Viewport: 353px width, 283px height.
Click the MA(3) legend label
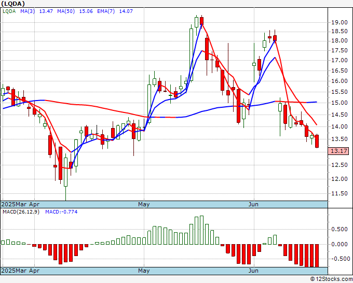click(x=28, y=11)
